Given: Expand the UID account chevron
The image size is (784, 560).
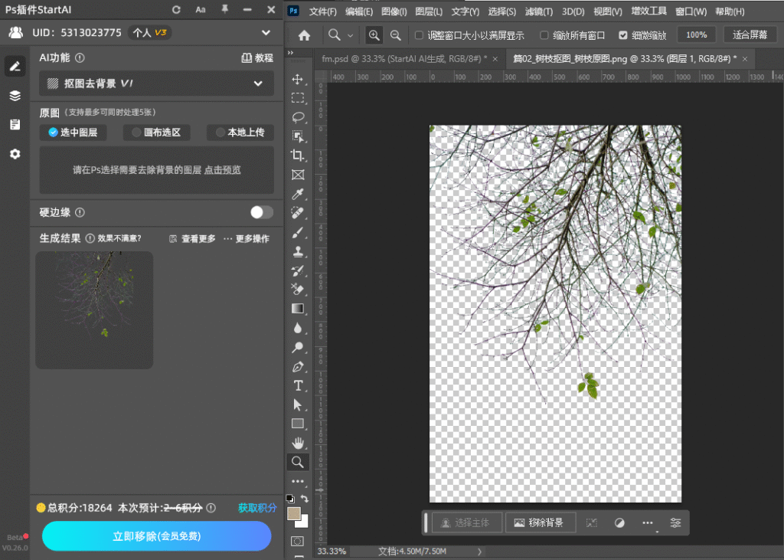Looking at the screenshot, I should click(266, 33).
